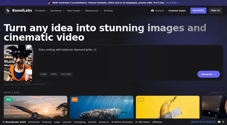
Task: Select the Video mode chip
Action: point(54,74)
